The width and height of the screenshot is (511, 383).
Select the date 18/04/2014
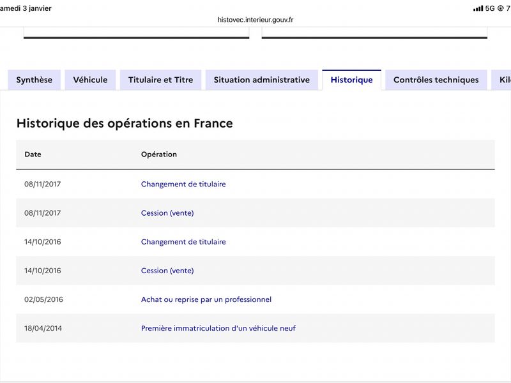[x=43, y=328]
